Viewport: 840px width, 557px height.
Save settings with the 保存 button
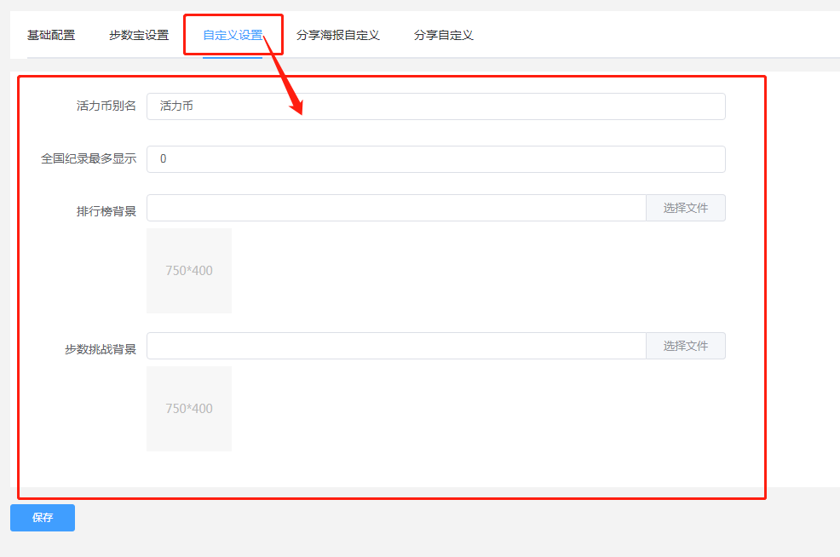pyautogui.click(x=43, y=518)
